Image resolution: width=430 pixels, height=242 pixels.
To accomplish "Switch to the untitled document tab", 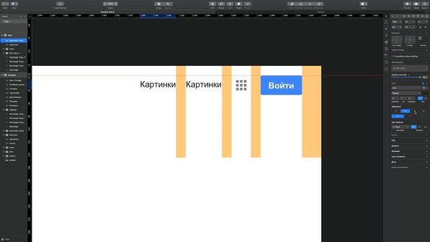I will (320, 12).
